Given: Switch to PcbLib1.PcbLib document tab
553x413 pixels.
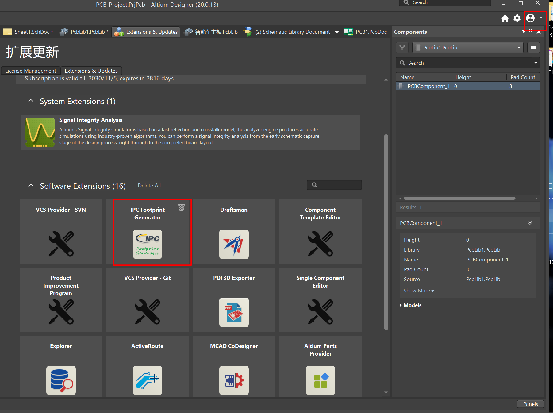Looking at the screenshot, I should (x=84, y=32).
